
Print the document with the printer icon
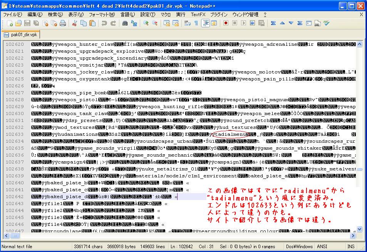[x=63, y=23]
